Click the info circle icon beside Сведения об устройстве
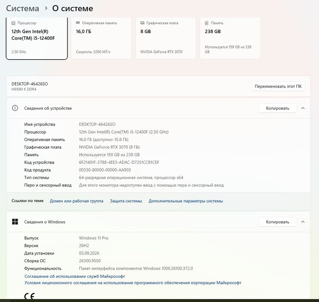319x302 pixels. 15,108
